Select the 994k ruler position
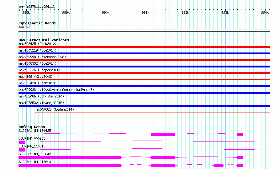279x169 pixels. 265,12
